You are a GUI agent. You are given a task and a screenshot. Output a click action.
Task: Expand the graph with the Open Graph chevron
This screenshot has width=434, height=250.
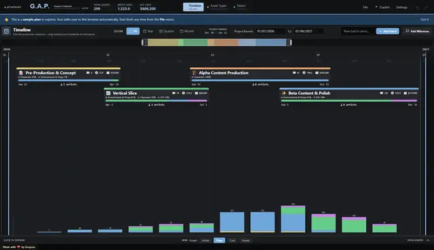428,241
